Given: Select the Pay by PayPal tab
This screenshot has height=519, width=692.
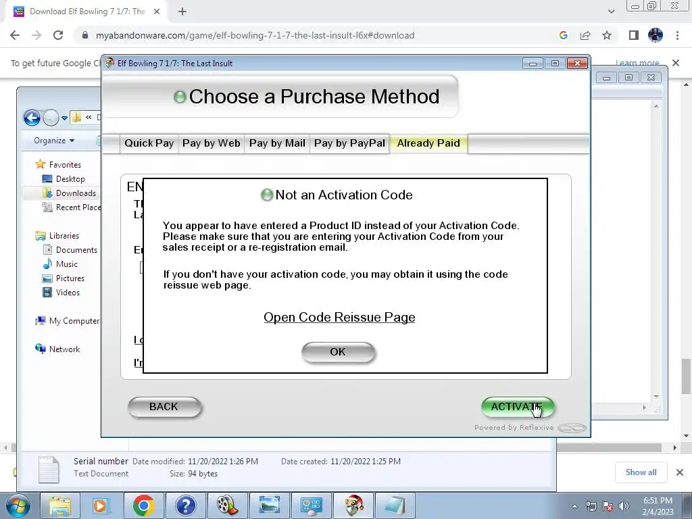Looking at the screenshot, I should tap(349, 143).
